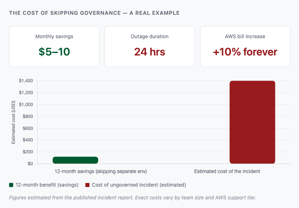This screenshot has width=299, height=208.
Task: Click x-axis label '12-month savings (skipping separate env)'
Action: coord(101,171)
